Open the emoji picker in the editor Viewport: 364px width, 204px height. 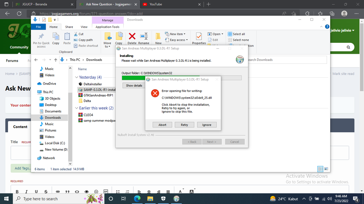pos(96,192)
